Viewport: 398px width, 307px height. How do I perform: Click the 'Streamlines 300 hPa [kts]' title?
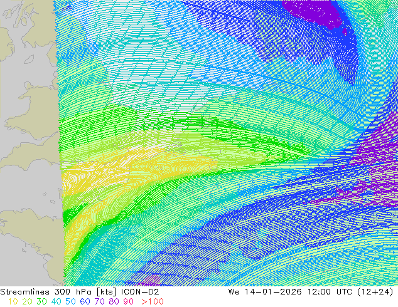coord(58,292)
